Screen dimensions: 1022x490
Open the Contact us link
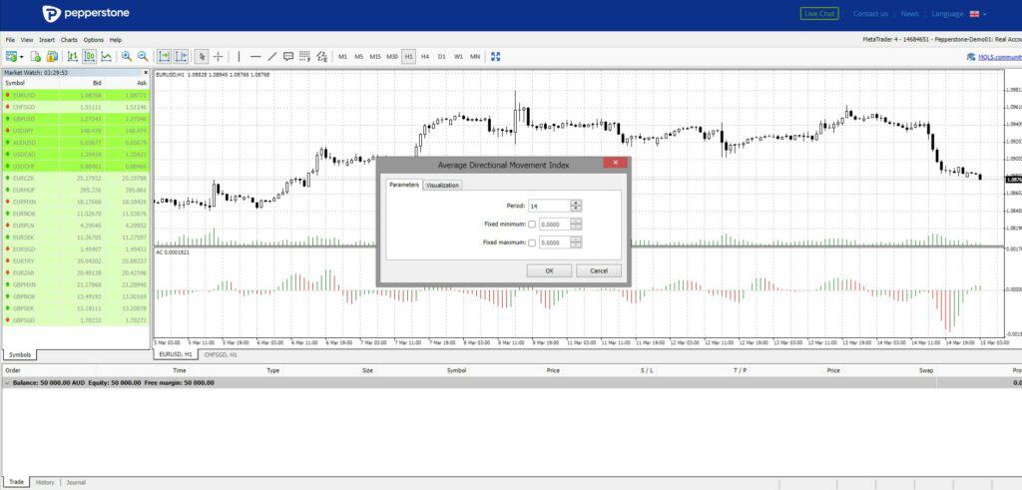tap(870, 14)
